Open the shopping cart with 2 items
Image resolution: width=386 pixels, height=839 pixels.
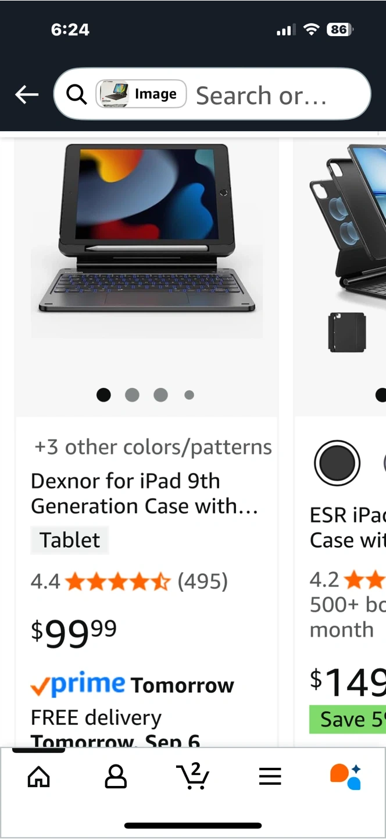[192, 775]
